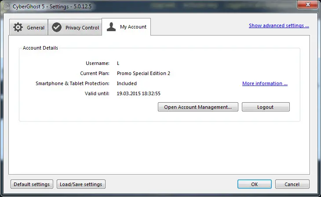Click the gear icon on General tab
321x197 pixels.
pos(18,27)
